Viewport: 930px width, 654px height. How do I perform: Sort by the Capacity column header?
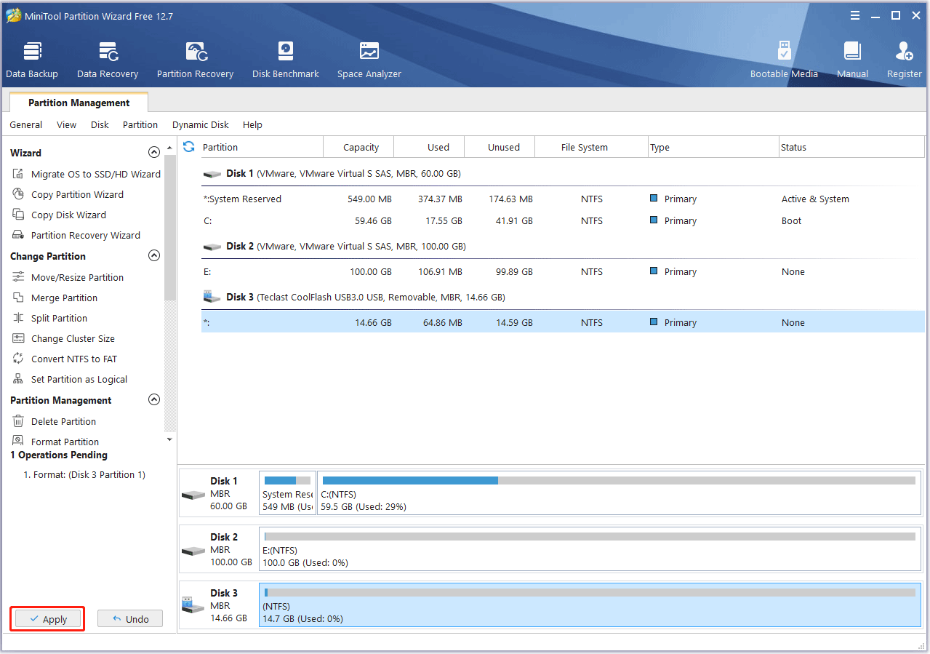(358, 147)
